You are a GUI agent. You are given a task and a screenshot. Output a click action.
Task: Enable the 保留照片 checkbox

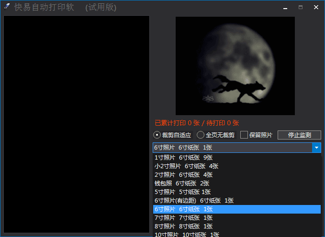244,135
